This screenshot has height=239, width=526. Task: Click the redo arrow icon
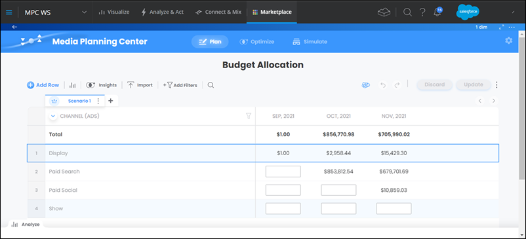click(397, 85)
